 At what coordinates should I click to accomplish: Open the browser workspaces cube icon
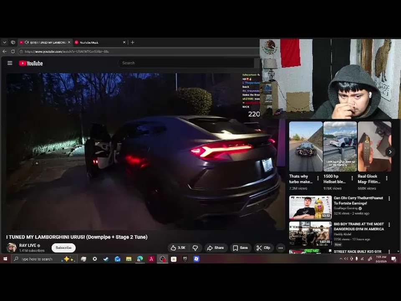[x=13, y=42]
